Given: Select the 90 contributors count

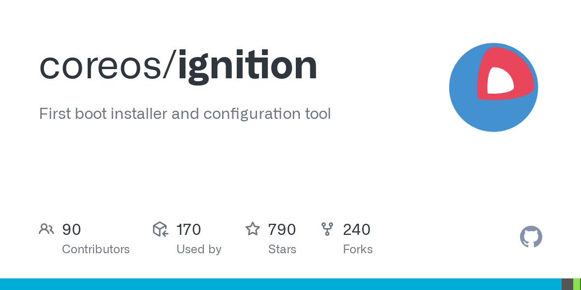Looking at the screenshot, I should tap(72, 230).
